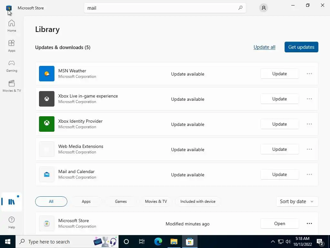This screenshot has height=248, width=330.
Task: Open the Windows Start menu
Action: tap(8, 242)
